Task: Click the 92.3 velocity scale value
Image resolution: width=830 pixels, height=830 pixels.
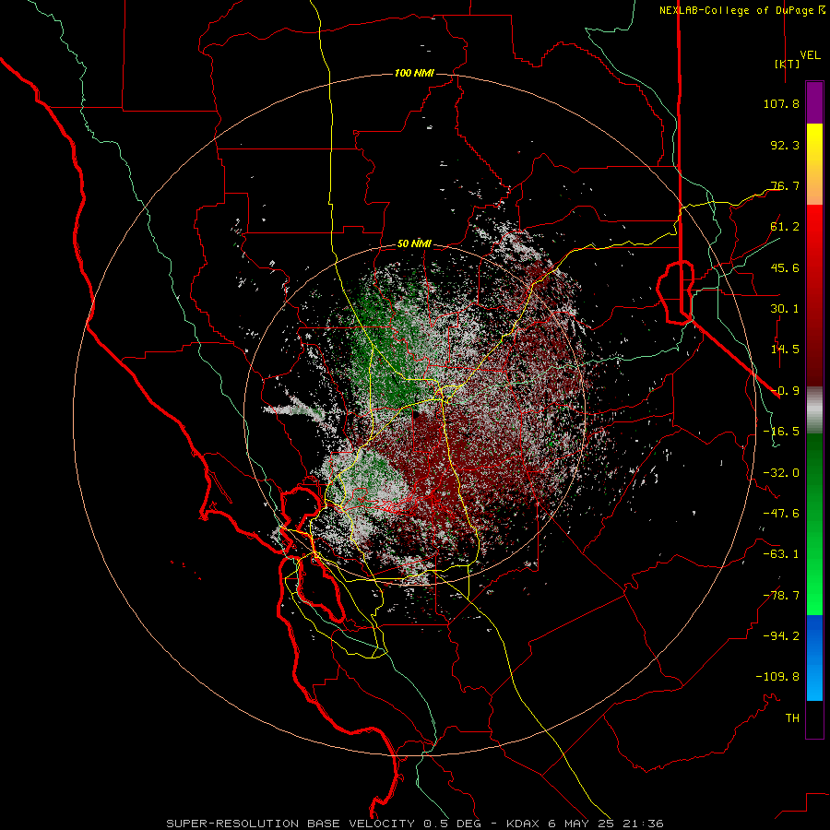Action: click(x=785, y=145)
